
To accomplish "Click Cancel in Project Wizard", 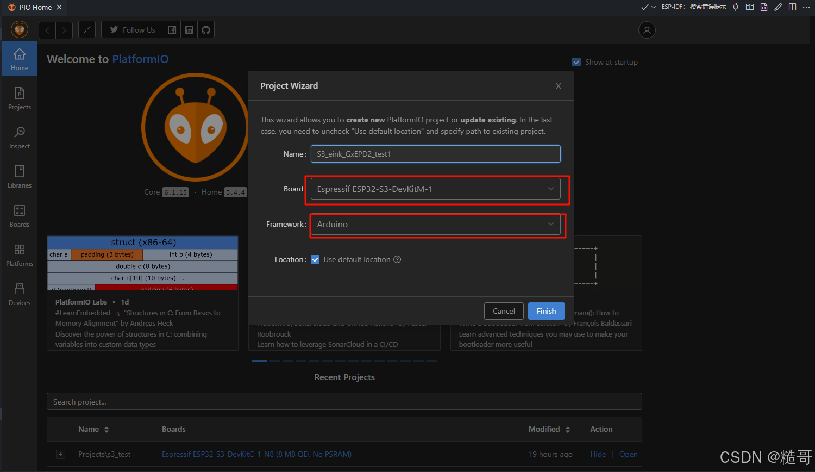I will (504, 311).
